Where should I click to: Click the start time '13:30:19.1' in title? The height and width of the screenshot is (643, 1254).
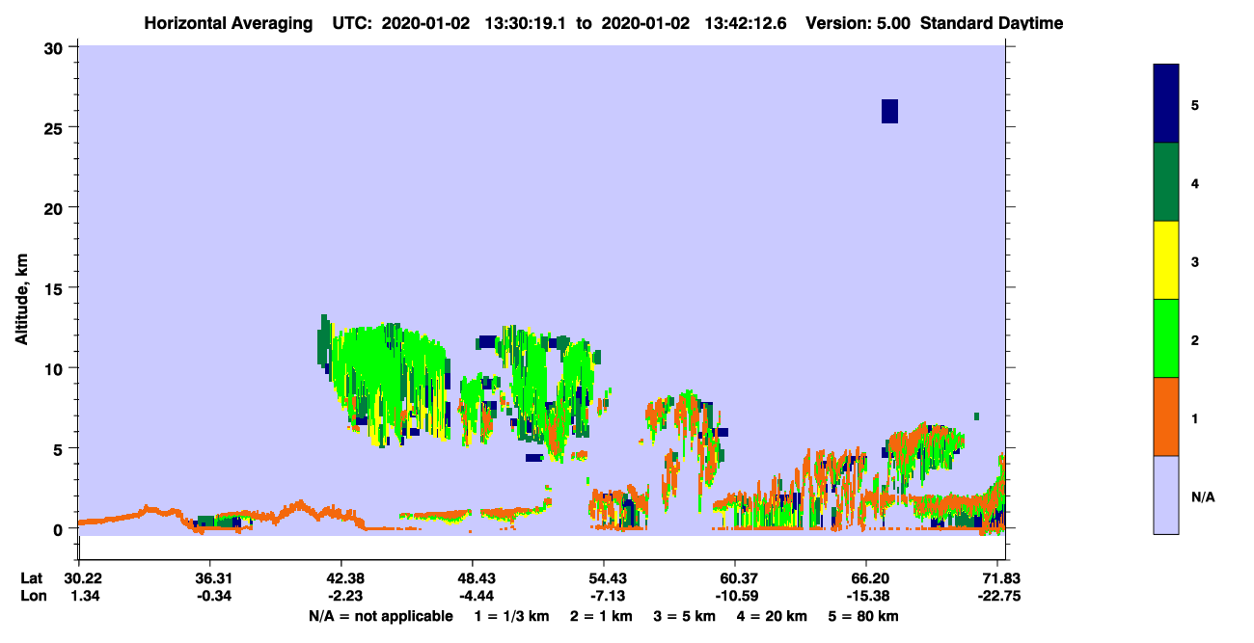point(525,23)
